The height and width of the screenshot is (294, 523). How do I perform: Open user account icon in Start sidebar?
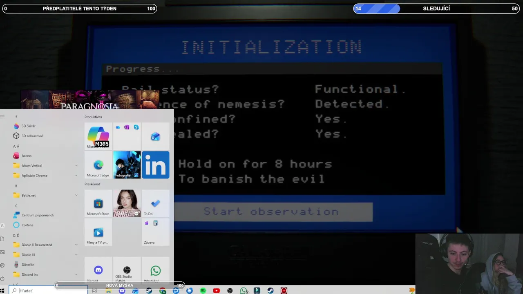[2, 225]
